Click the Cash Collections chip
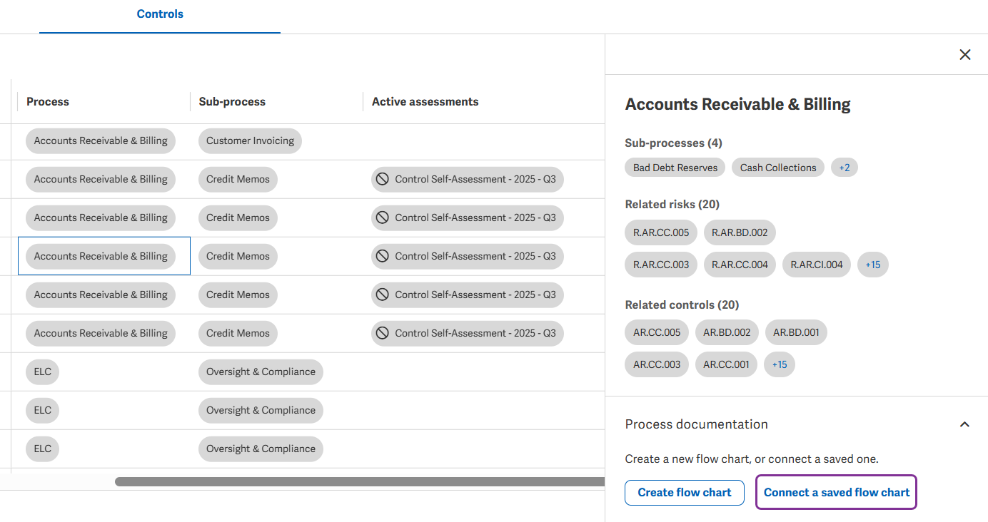Image resolution: width=988 pixels, height=522 pixels. tap(778, 168)
